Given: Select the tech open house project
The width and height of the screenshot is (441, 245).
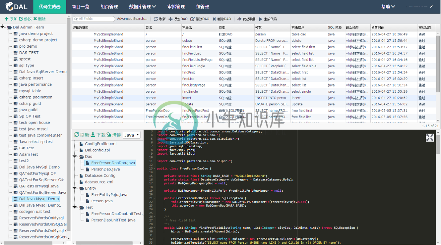Looking at the screenshot, I should [34, 123].
